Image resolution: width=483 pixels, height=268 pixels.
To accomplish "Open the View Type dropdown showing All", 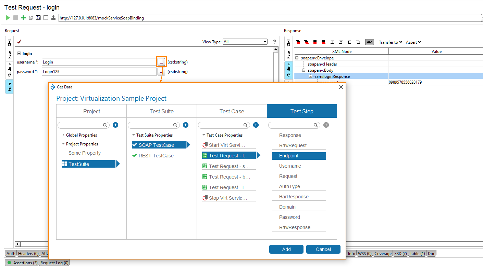I will pos(245,42).
